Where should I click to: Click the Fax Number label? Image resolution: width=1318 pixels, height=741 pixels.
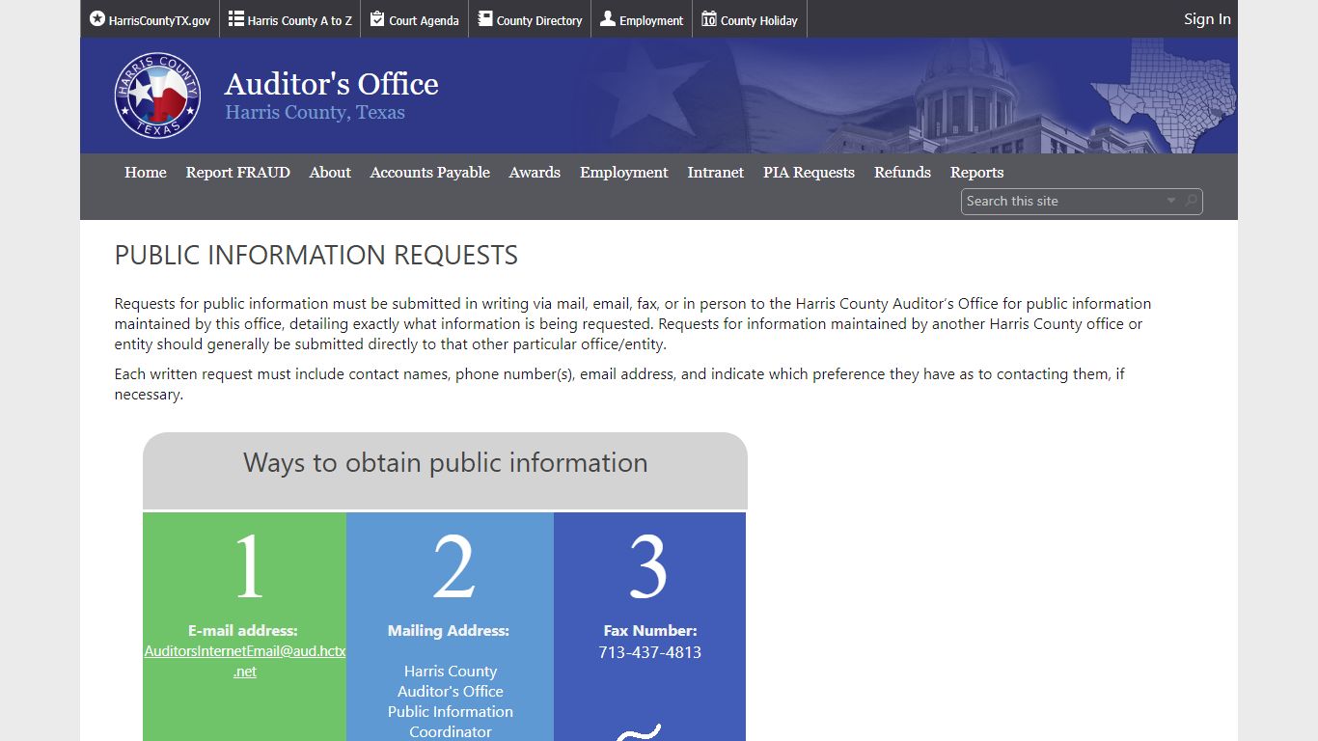coord(650,630)
